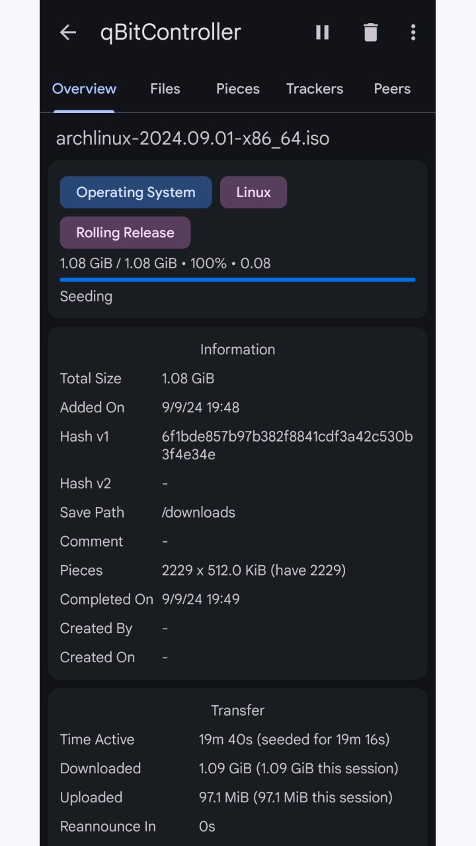
Task: Switch to the Overview tab
Action: click(x=84, y=89)
